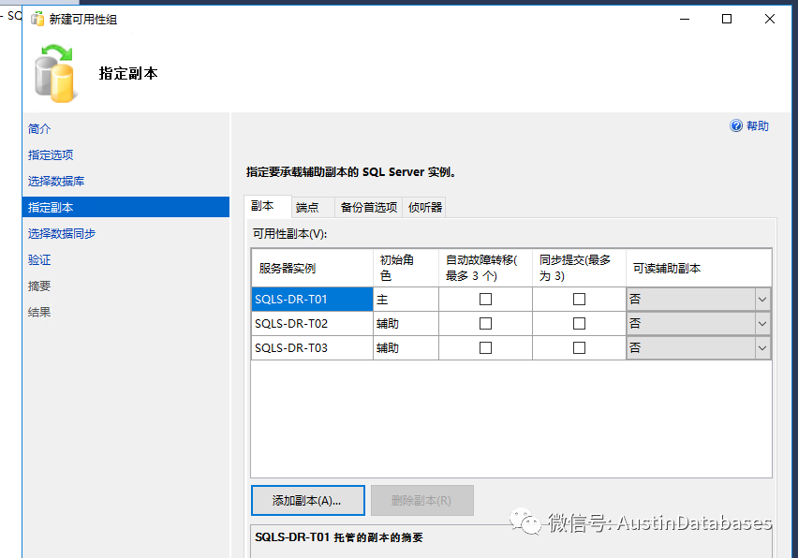This screenshot has height=558, width=798.
Task: Go to the 指定选项 wizard step
Action: pyautogui.click(x=51, y=154)
